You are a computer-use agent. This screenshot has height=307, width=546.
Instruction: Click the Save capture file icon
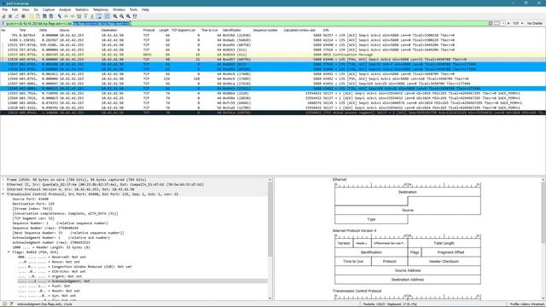tap(38, 16)
